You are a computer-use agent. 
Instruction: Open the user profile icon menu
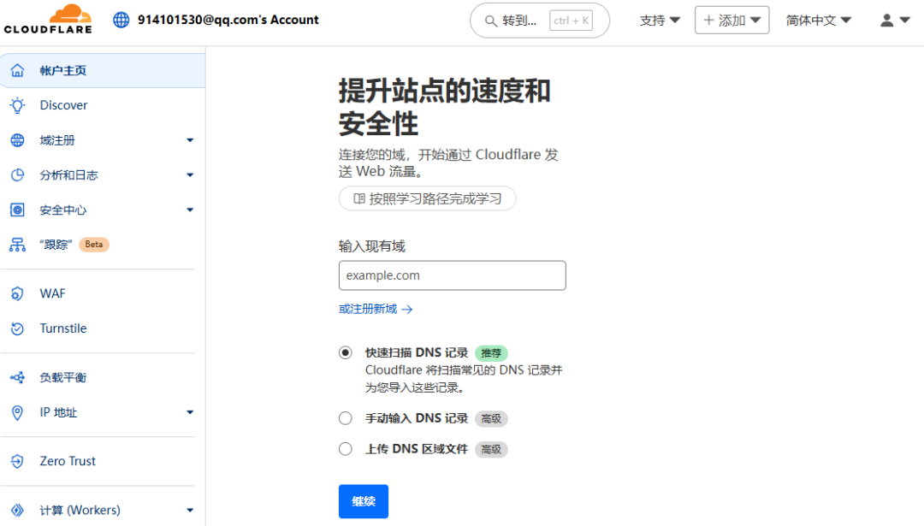[x=886, y=20]
